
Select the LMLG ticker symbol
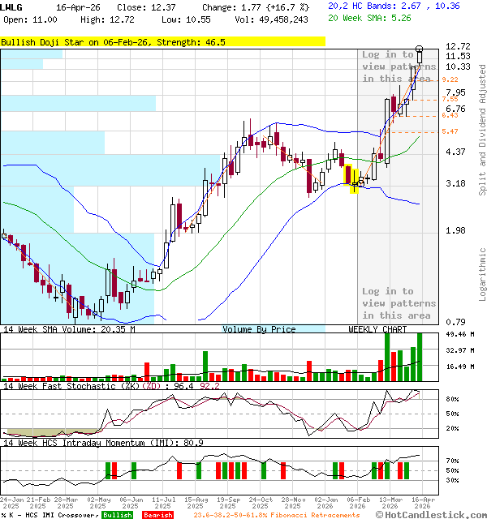click(12, 6)
